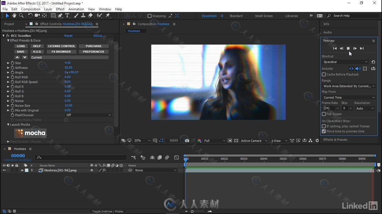Take a snapshot with the camera icon
This screenshot has height=214, width=382.
tap(187, 141)
